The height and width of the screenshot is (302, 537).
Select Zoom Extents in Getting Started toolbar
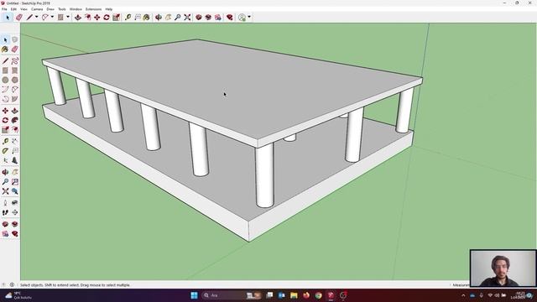pyautogui.click(x=187, y=17)
